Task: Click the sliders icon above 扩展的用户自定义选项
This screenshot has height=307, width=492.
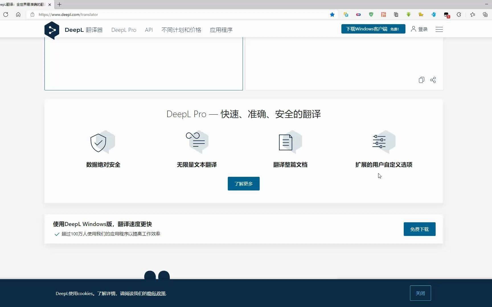Action: pyautogui.click(x=384, y=142)
